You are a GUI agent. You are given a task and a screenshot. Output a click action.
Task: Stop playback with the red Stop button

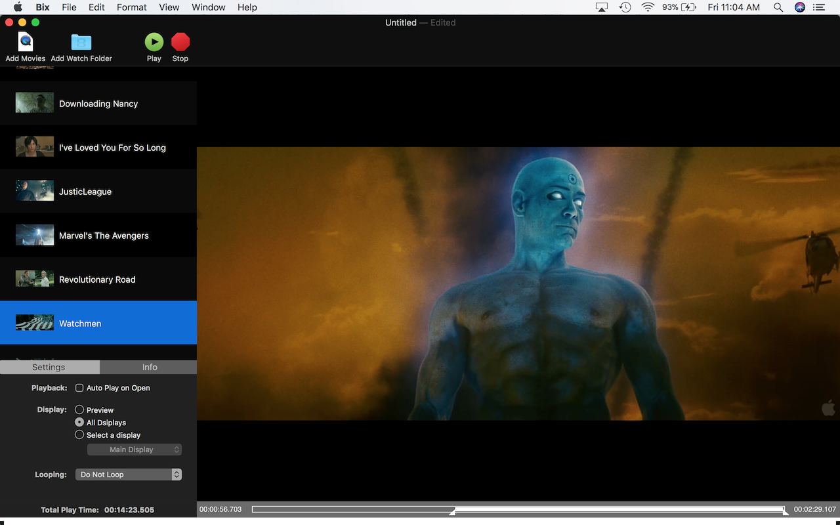[180, 42]
